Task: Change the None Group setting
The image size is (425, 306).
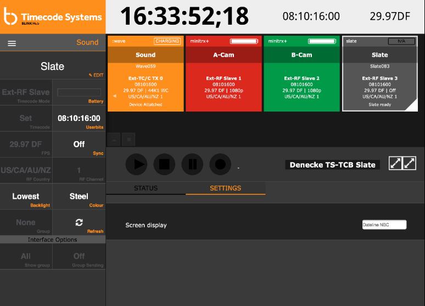Action: click(x=26, y=222)
